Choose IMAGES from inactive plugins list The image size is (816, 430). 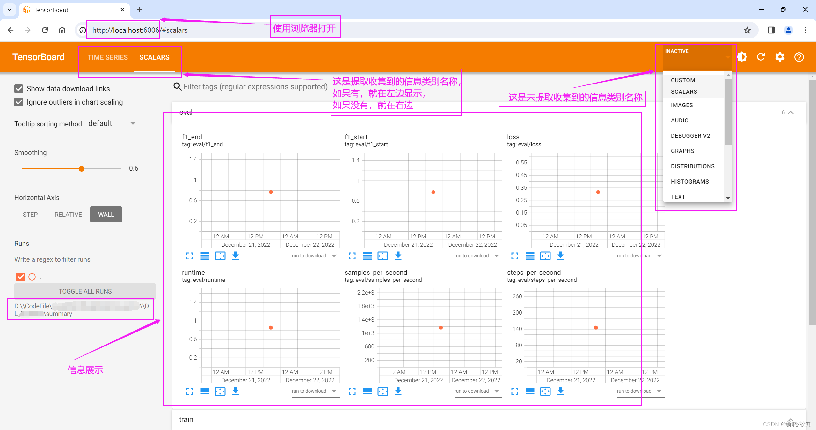click(694, 105)
